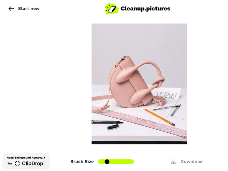Click the right end of brush slider
228x171 pixels.
132,162
